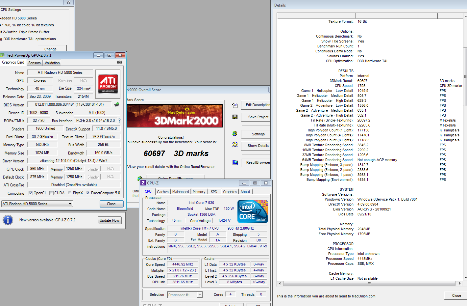Click the Core Speed 4446.92 MHz value
The width and height of the screenshot is (467, 306).
click(183, 264)
